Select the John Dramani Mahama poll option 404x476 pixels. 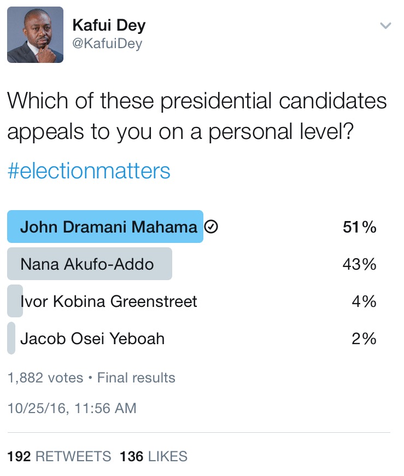(x=108, y=227)
